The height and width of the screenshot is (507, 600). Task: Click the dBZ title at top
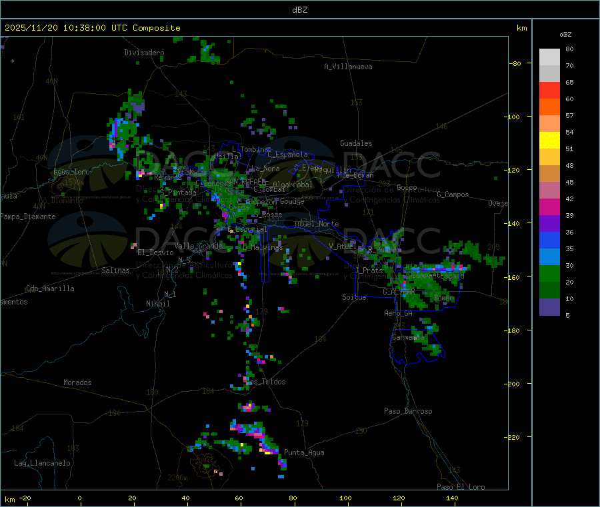(x=299, y=10)
